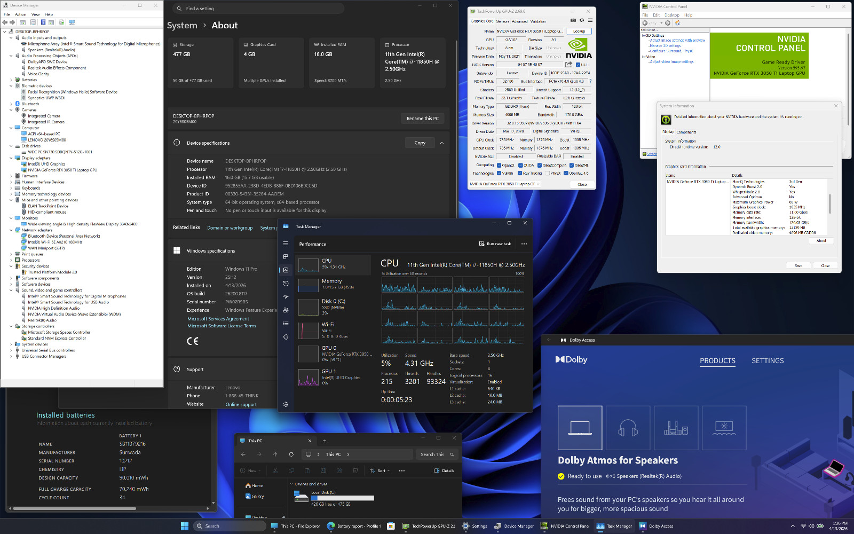Image resolution: width=854 pixels, height=534 pixels.
Task: Expand Processors node in Device Manager
Action: 11,260
